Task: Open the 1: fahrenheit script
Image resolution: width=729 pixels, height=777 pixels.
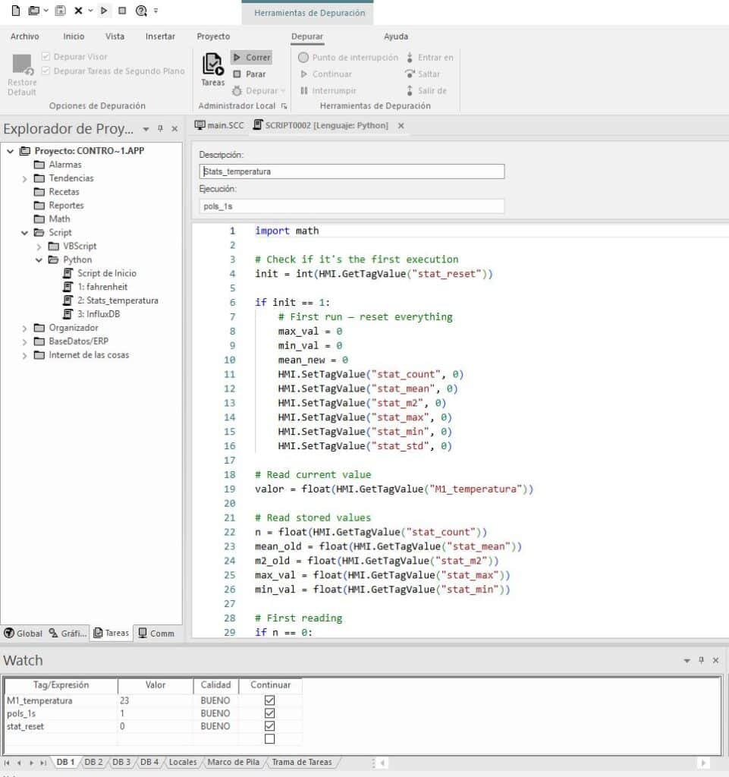Action: click(x=96, y=287)
